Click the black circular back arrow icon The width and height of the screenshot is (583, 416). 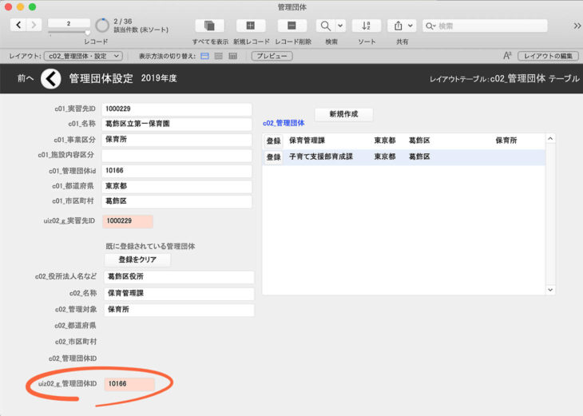point(50,78)
